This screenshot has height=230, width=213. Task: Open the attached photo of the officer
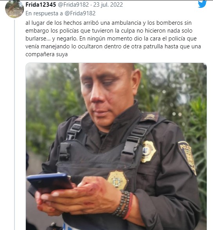116,146
